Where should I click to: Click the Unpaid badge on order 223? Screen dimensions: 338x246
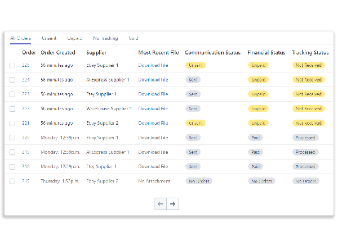[x=258, y=94]
